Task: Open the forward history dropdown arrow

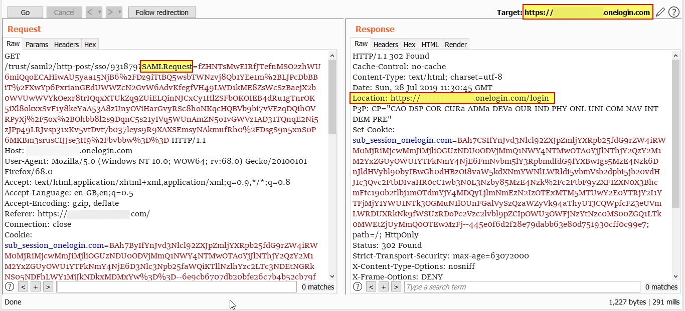Action: pyautogui.click(x=118, y=13)
